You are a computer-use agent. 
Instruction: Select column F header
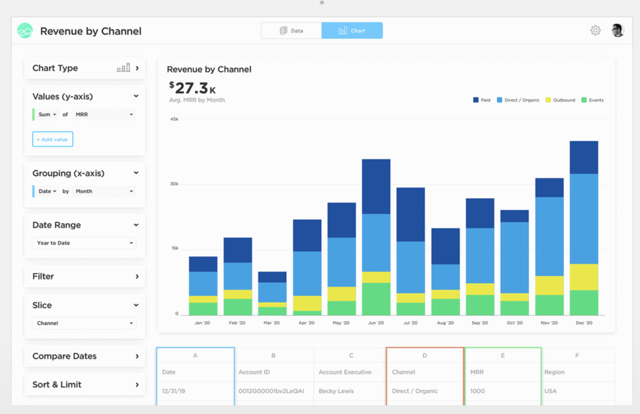[x=577, y=356]
